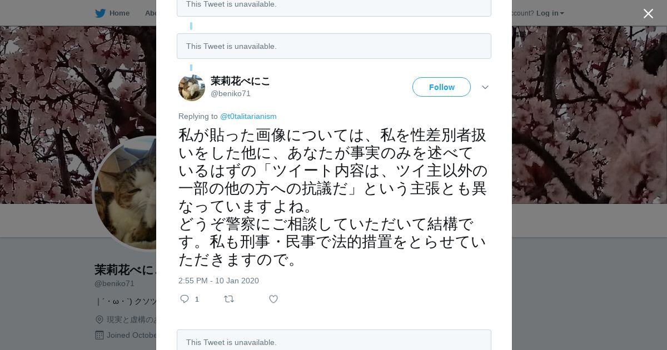This screenshot has width=667, height=350.
Task: Close the tweet overlay with X
Action: point(648,13)
